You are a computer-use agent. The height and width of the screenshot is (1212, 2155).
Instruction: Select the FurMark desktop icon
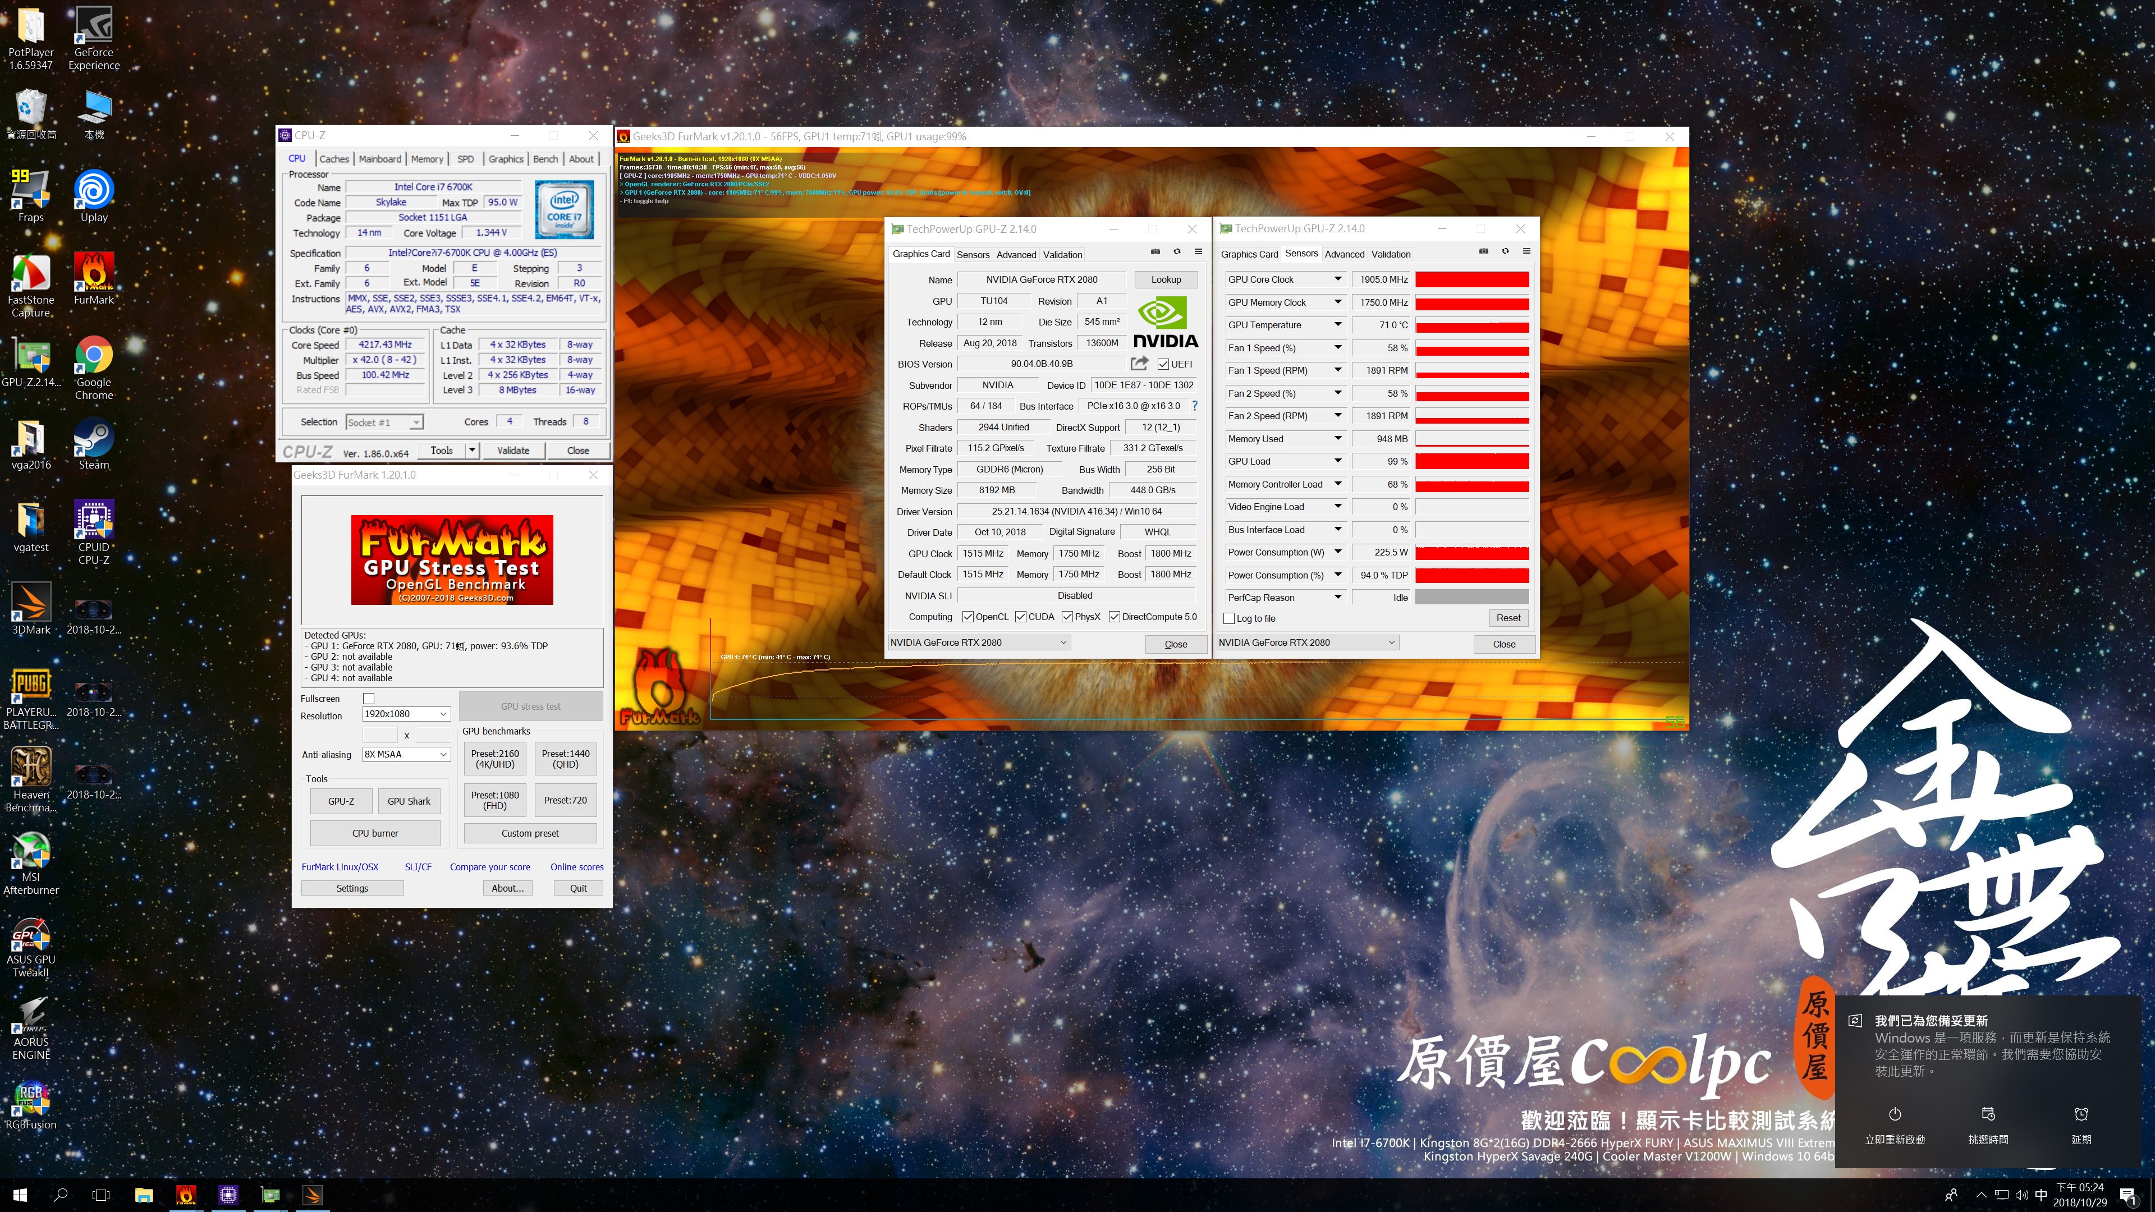94,278
